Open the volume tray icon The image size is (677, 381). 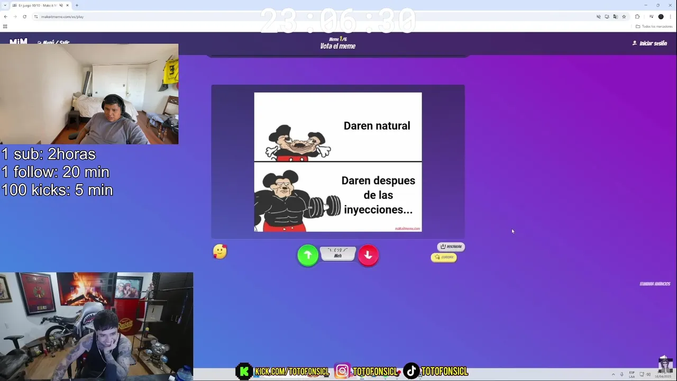(648, 374)
